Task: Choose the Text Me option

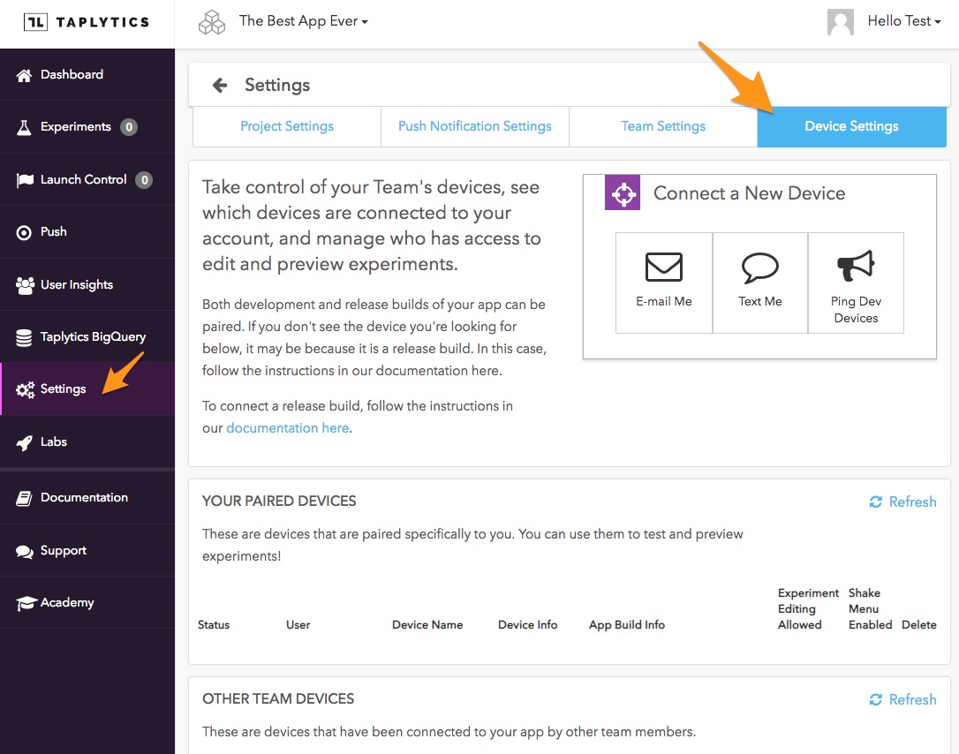Action: [759, 283]
